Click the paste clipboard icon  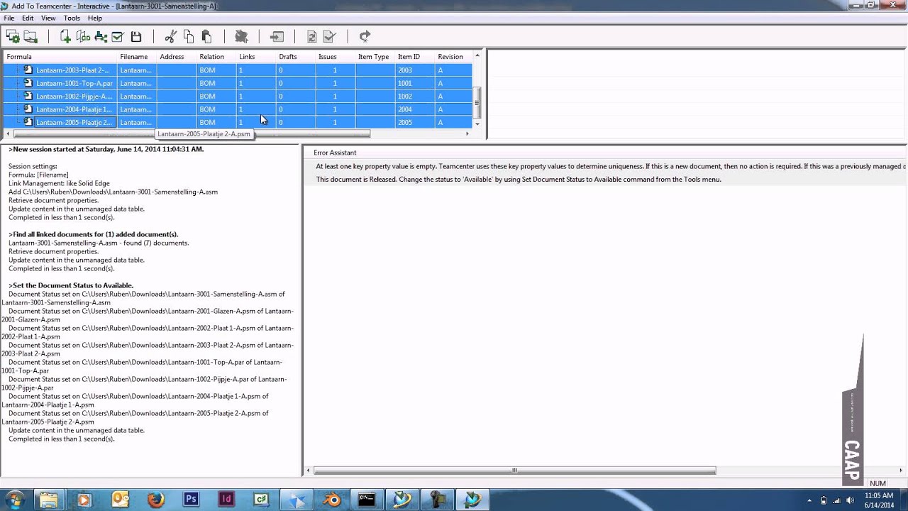(x=206, y=36)
